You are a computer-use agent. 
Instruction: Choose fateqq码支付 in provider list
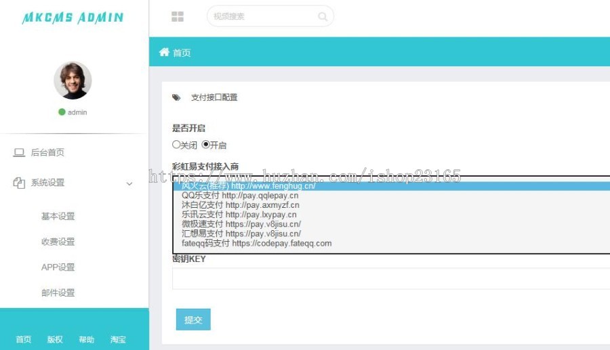[x=256, y=243]
